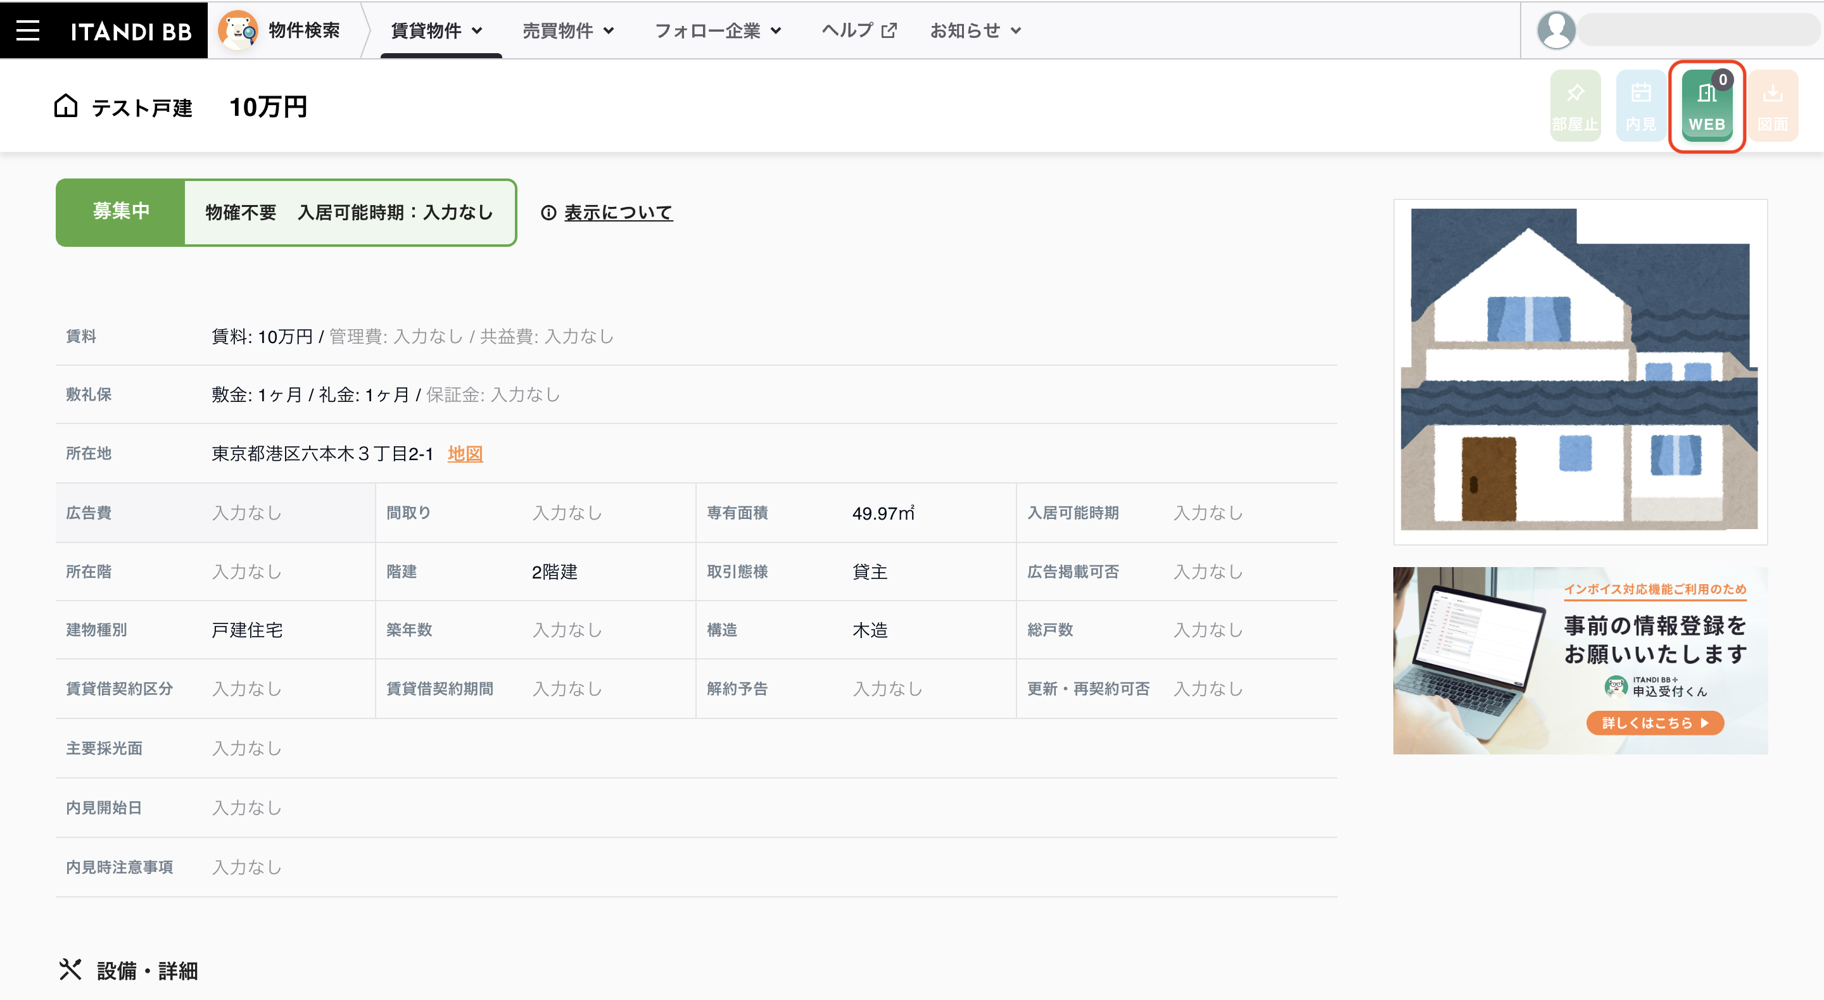Open the 表示について link
1824x1000 pixels.
point(618,212)
